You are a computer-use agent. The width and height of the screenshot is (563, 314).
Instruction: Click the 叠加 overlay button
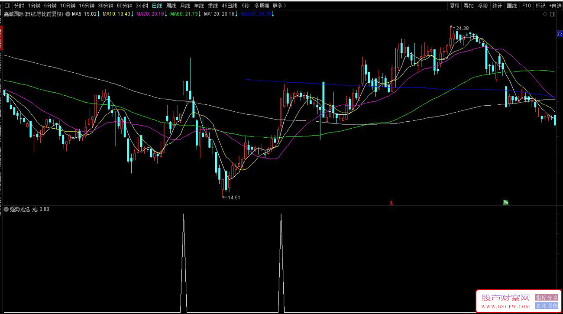pyautogui.click(x=469, y=6)
